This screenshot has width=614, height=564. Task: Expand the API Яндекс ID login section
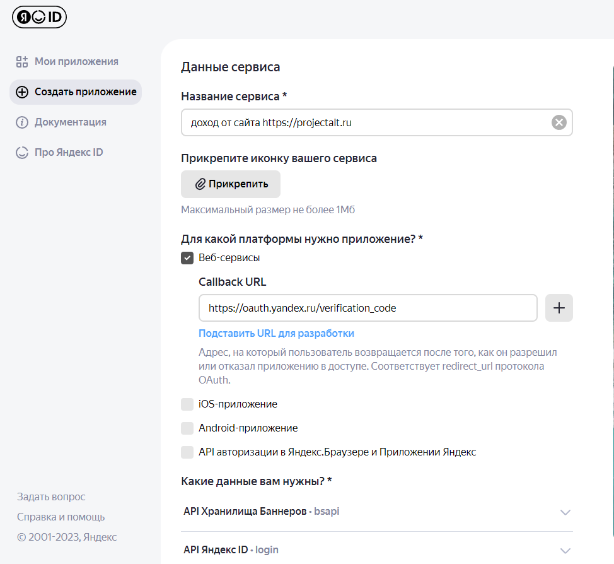click(x=565, y=550)
